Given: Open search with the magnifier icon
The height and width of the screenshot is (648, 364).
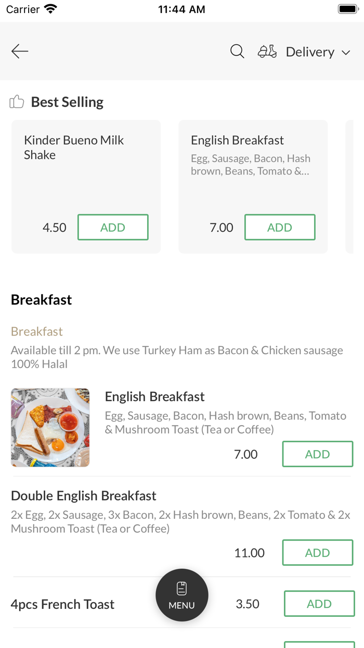Looking at the screenshot, I should point(237,51).
